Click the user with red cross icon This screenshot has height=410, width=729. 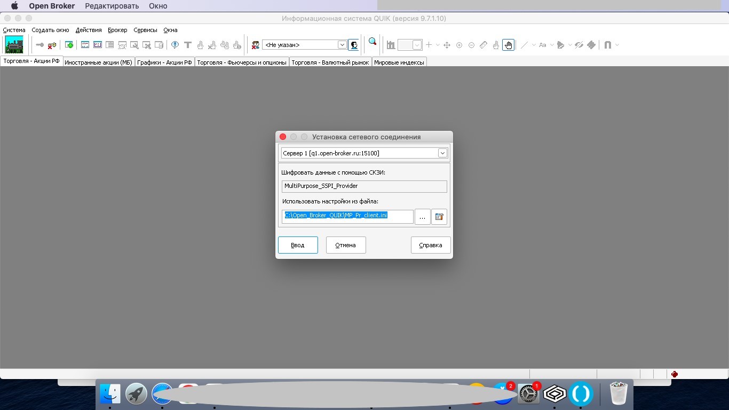pyautogui.click(x=256, y=45)
